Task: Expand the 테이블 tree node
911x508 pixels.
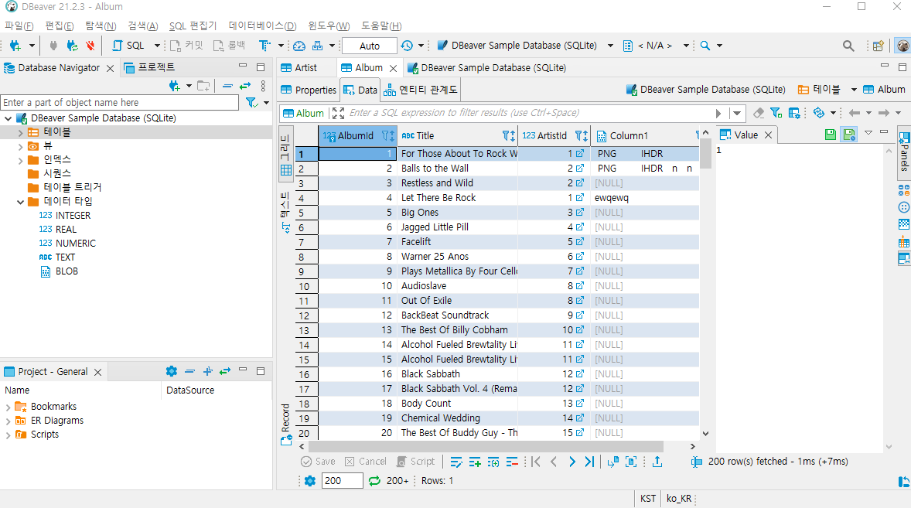Action: (x=20, y=132)
